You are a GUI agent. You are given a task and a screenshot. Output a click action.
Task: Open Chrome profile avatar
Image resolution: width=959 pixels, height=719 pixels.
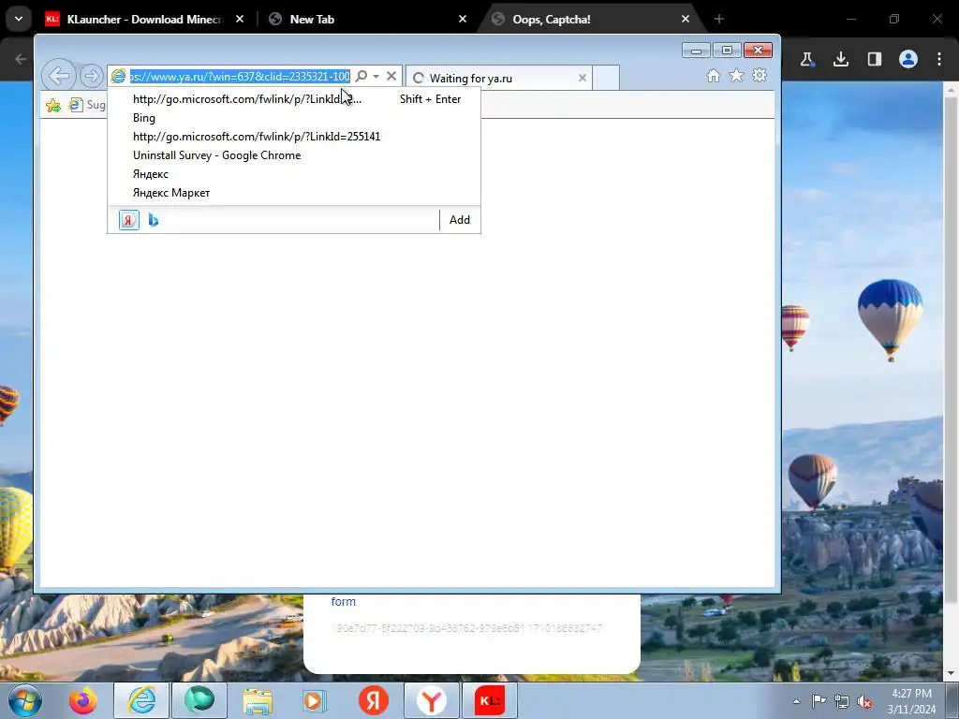907,59
